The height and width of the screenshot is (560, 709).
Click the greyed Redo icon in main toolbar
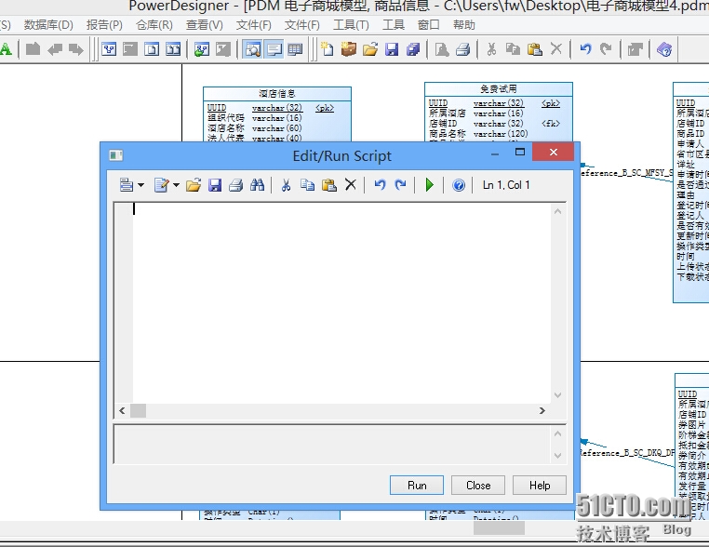point(606,48)
